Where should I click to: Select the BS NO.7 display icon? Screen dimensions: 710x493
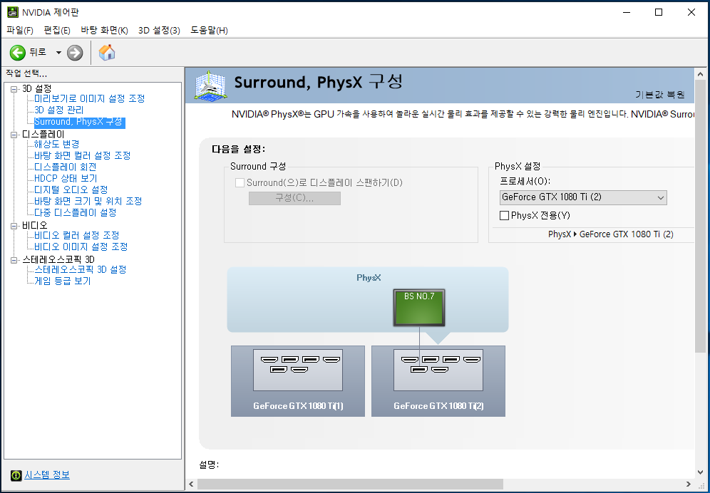point(419,308)
